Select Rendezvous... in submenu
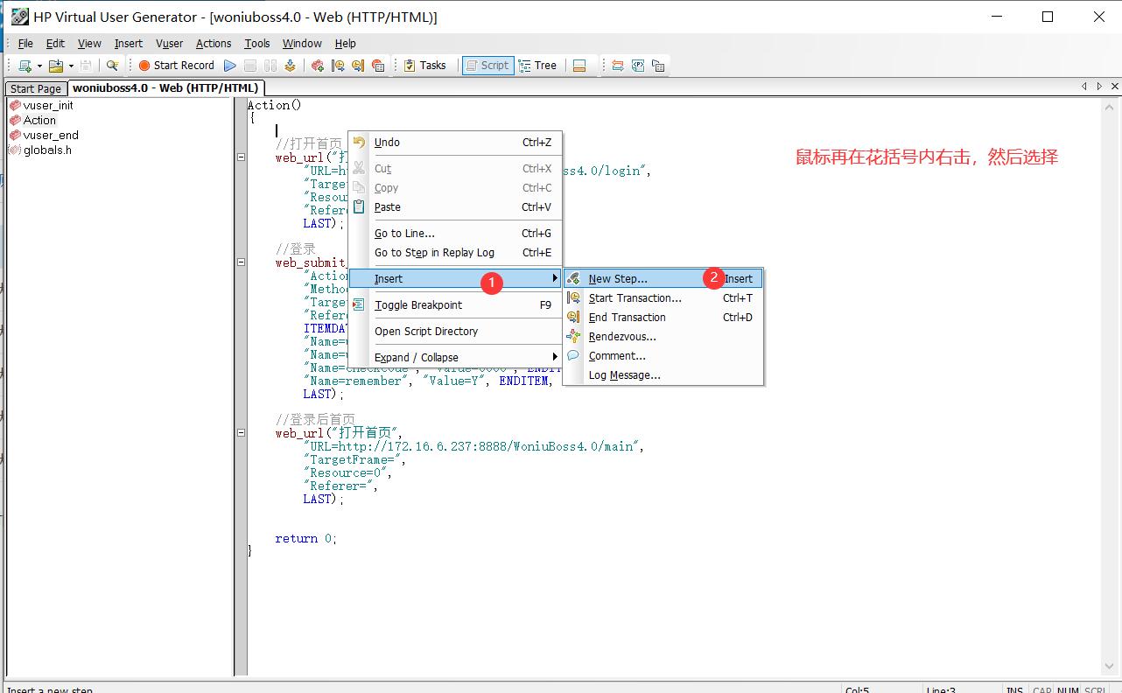The height and width of the screenshot is (693, 1122). pos(663,337)
